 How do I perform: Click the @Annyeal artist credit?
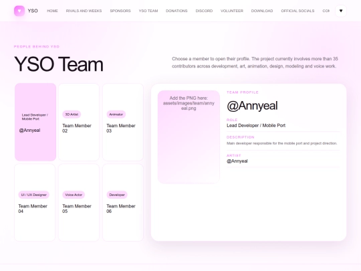[x=237, y=161]
